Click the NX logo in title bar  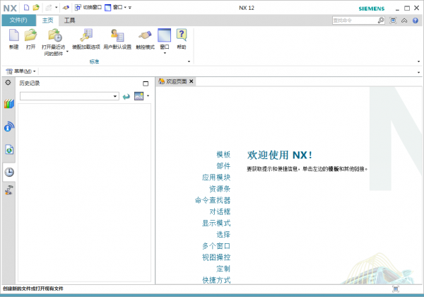click(10, 8)
